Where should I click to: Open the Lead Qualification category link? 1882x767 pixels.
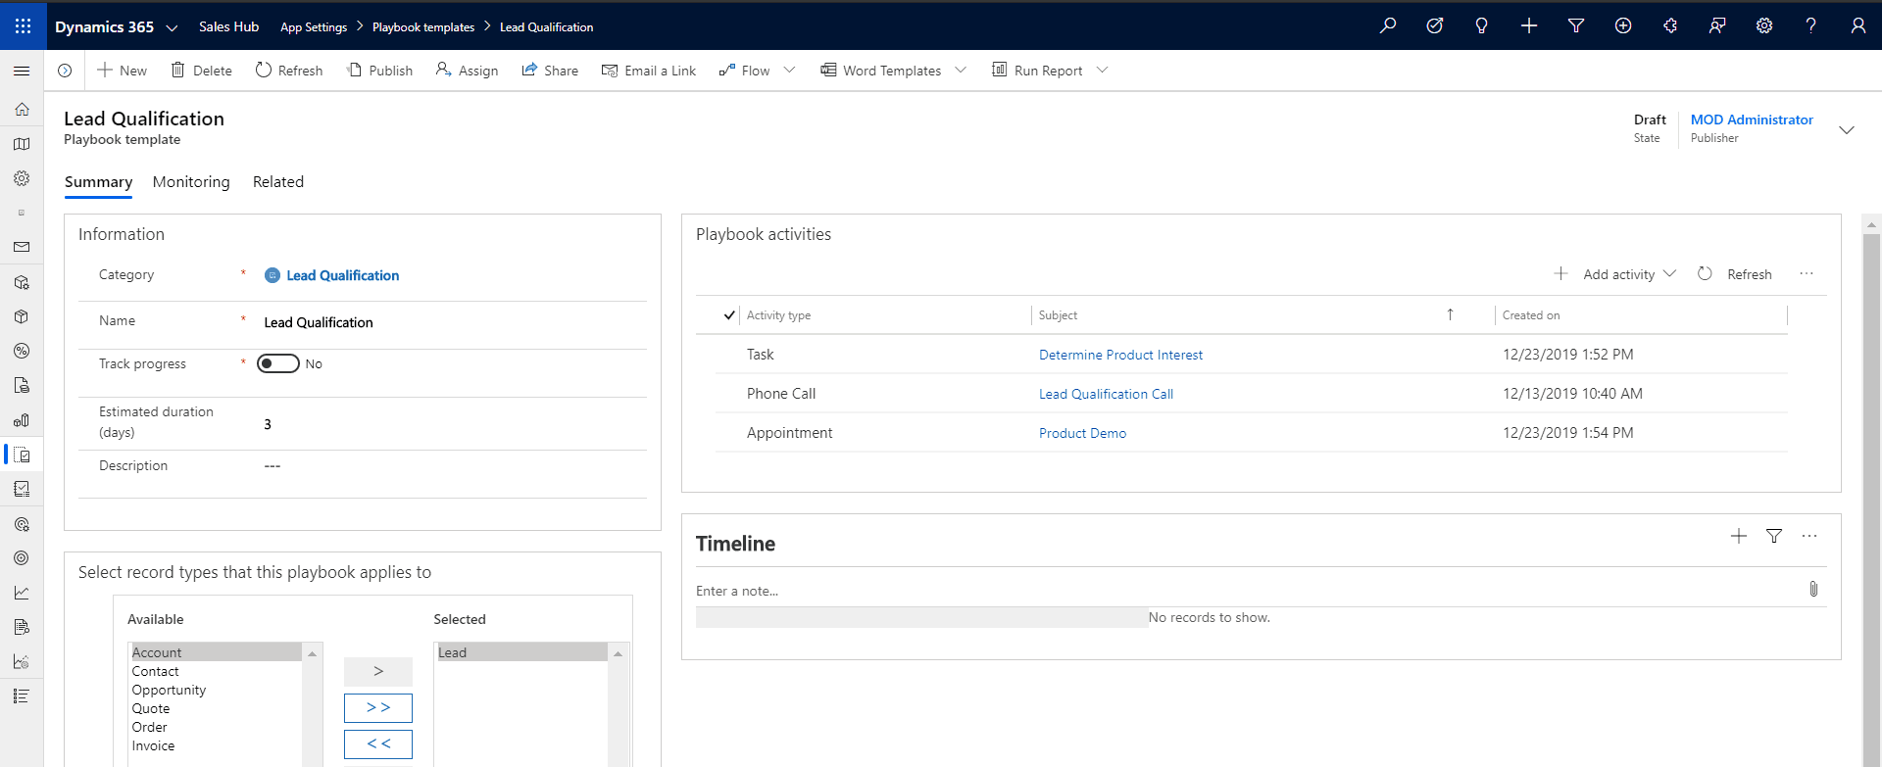click(x=342, y=275)
